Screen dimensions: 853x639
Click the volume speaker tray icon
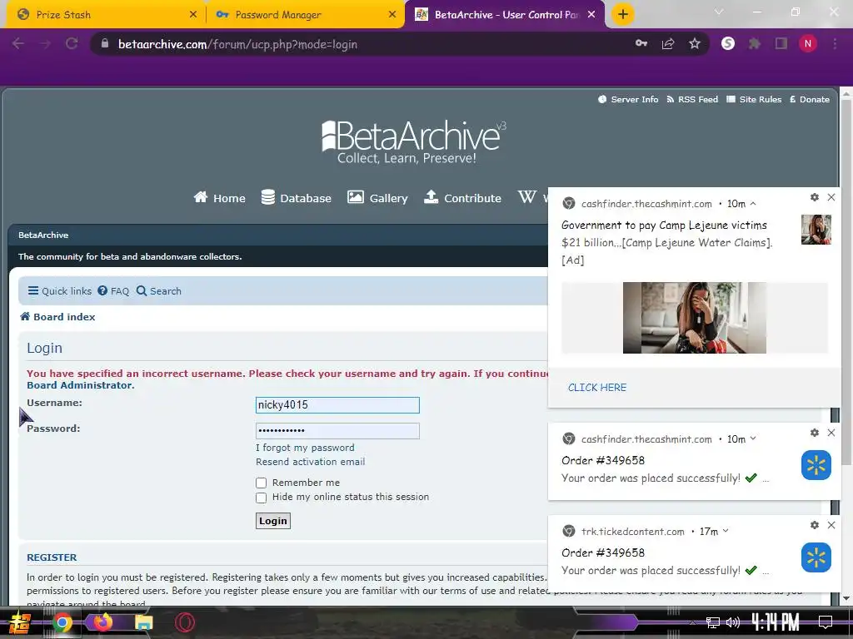(x=733, y=622)
